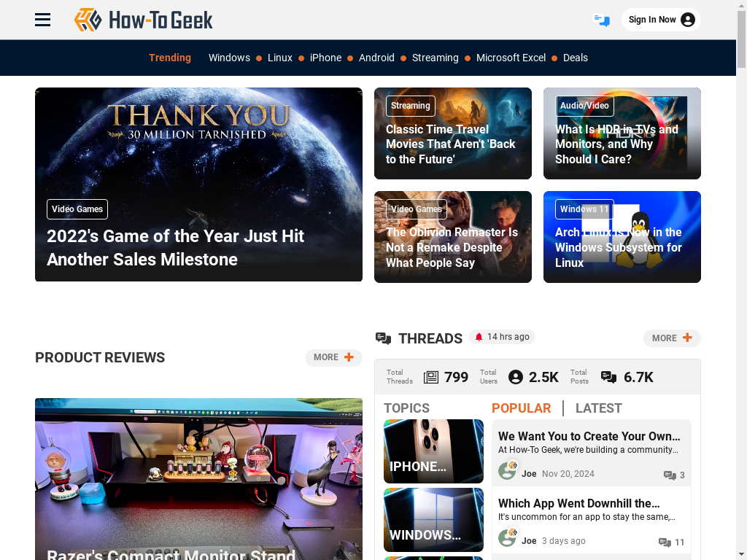Image resolution: width=747 pixels, height=560 pixels.
Task: Click the Total Posts chat bubbles icon
Action: point(608,377)
